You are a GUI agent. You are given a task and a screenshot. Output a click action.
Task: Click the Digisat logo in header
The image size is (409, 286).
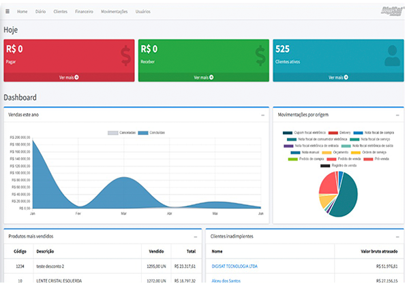click(x=391, y=11)
